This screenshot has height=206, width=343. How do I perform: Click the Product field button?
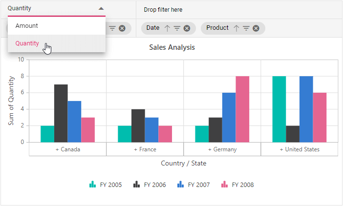pos(217,28)
